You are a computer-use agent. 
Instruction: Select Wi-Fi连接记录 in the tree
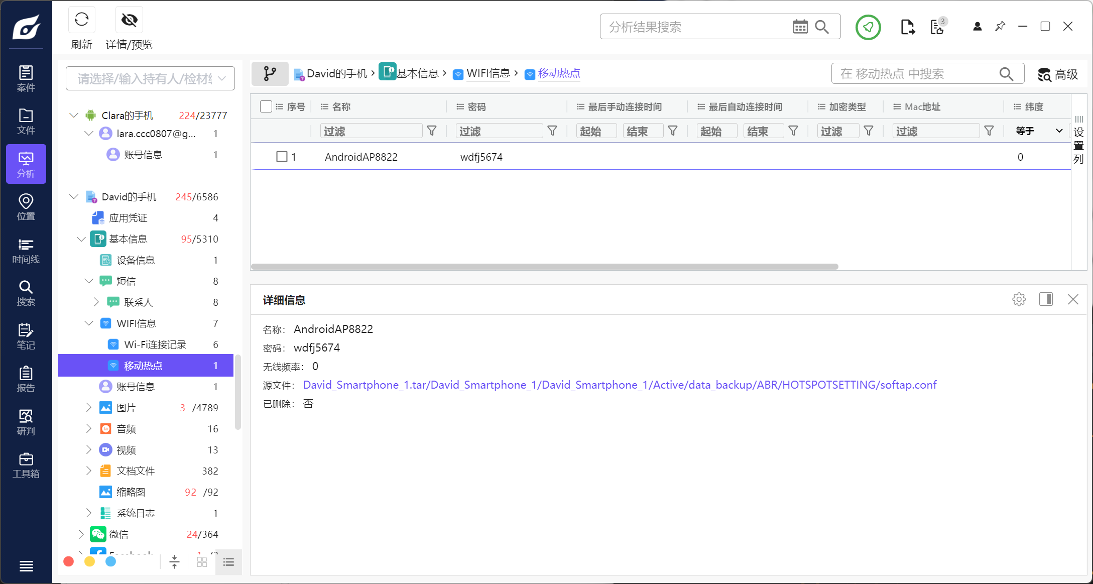(155, 344)
